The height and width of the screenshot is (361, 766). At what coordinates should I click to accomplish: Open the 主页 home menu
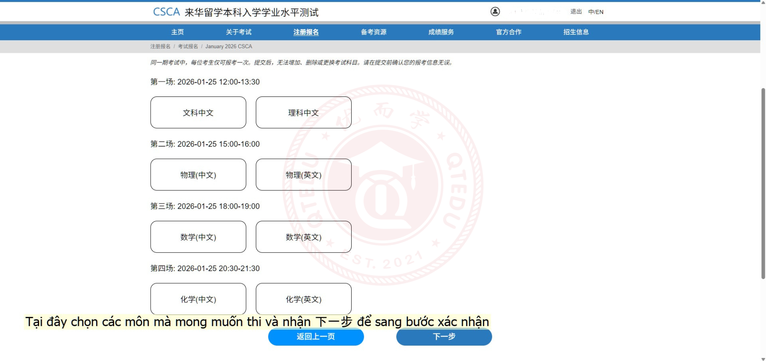coord(177,32)
